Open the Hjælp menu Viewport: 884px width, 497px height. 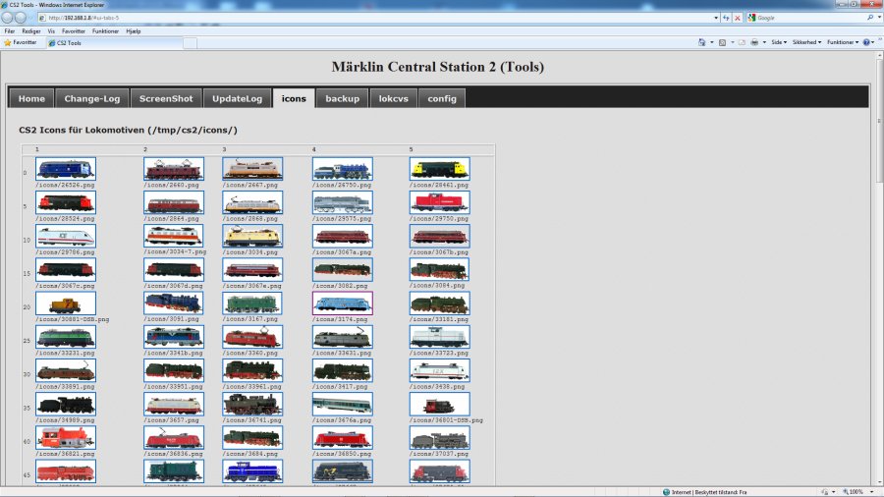[x=133, y=31]
